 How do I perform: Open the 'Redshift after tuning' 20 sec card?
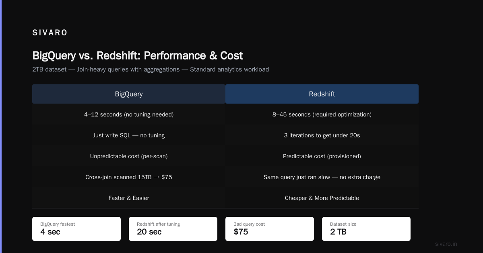[173, 229]
